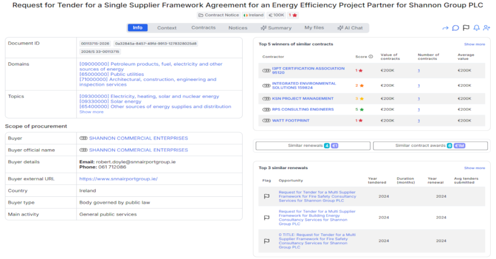The height and width of the screenshot is (259, 496).
Task: Open domain 65000000 Public utilities link
Action: (x=112, y=74)
